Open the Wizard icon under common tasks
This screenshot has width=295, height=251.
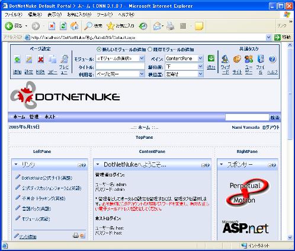(x=225, y=59)
